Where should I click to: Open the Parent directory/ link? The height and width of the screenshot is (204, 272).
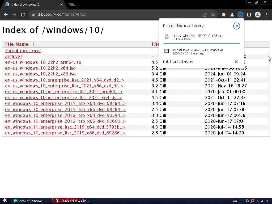pos(23,50)
